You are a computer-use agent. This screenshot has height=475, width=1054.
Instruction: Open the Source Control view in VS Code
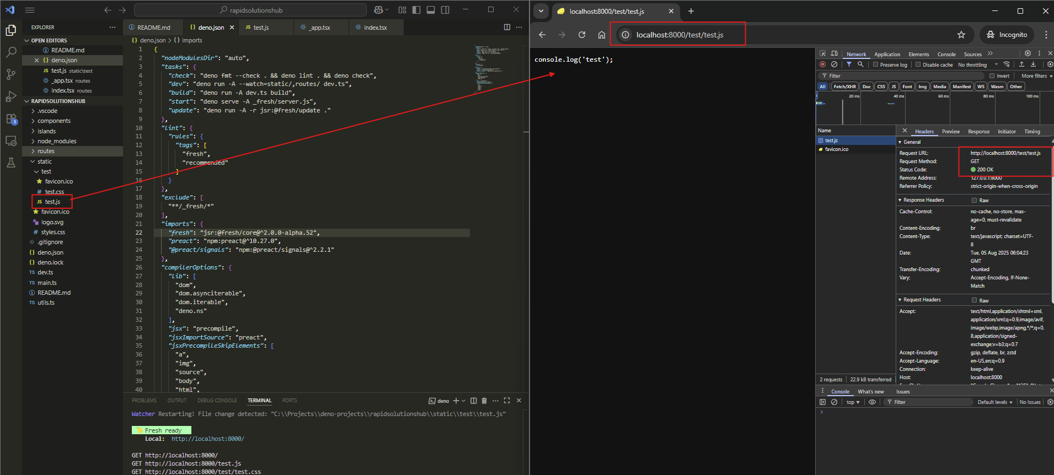tap(10, 74)
